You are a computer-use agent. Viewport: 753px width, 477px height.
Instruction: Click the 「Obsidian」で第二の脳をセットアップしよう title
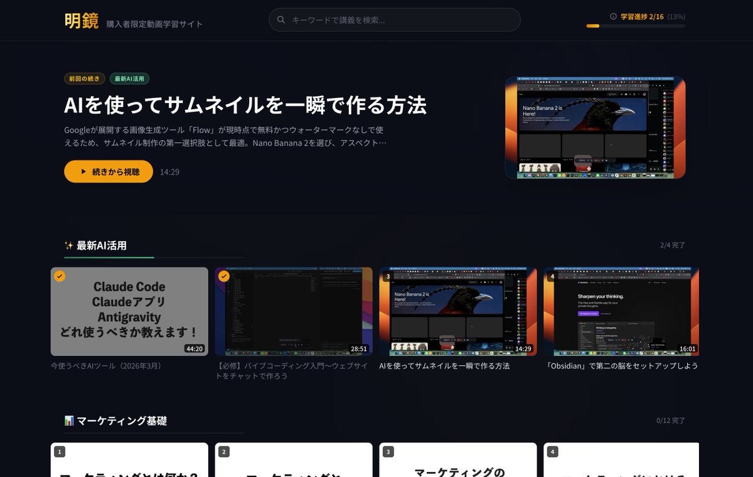(x=621, y=366)
